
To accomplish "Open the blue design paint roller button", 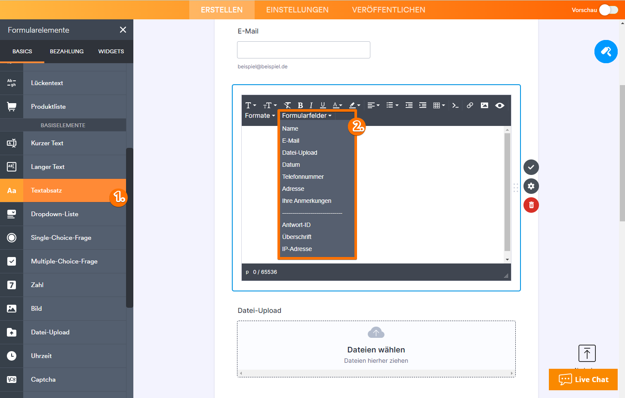I will tap(606, 52).
